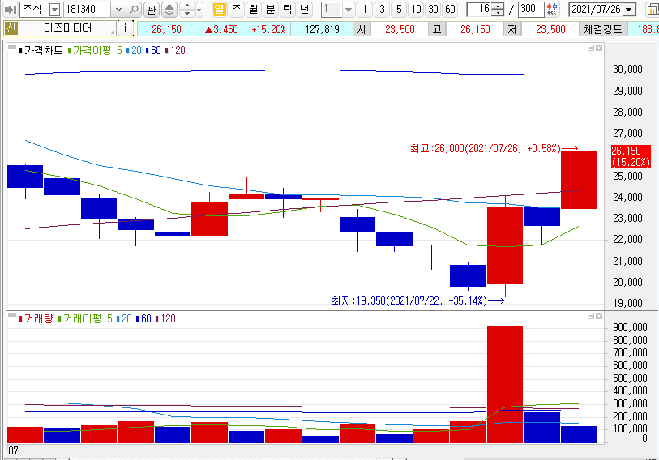The image size is (659, 460).
Task: Click the 120-day volume MA legend
Action: [165, 318]
